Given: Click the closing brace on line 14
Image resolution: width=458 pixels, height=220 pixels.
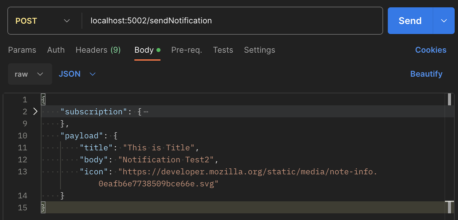Looking at the screenshot, I should (x=63, y=196).
